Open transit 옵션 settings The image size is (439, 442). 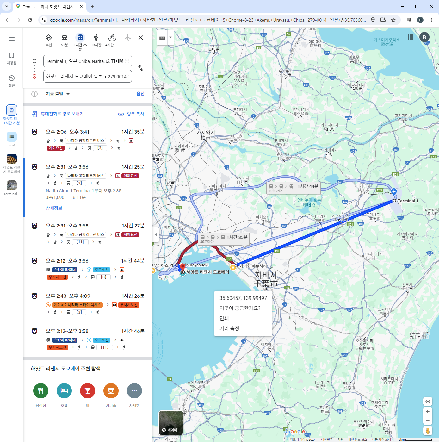coord(140,94)
